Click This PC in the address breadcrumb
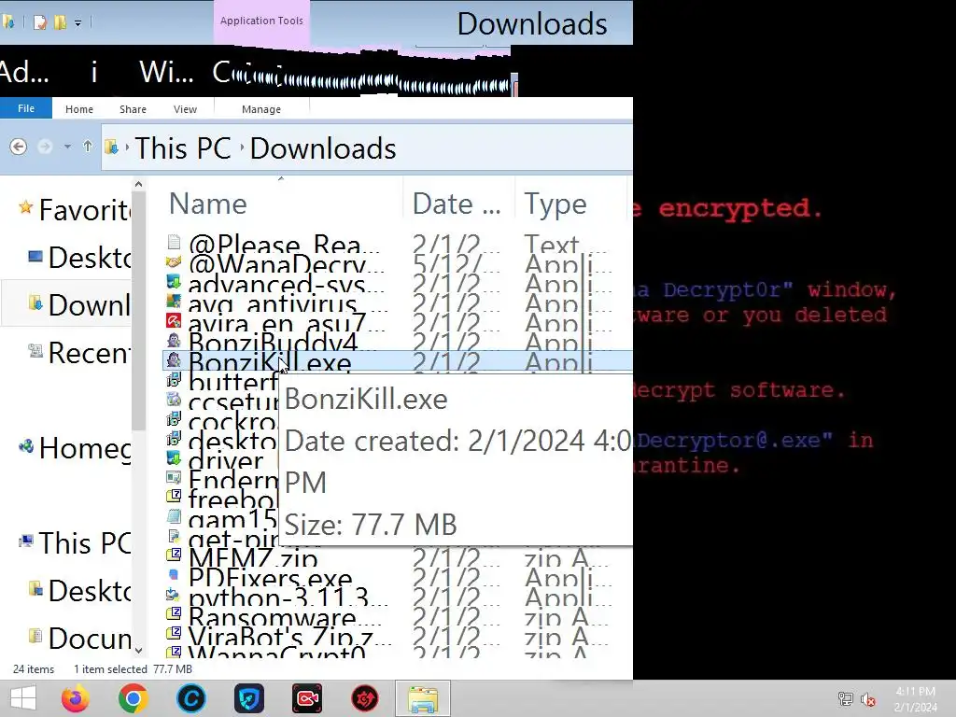The width and height of the screenshot is (956, 717). click(x=183, y=148)
